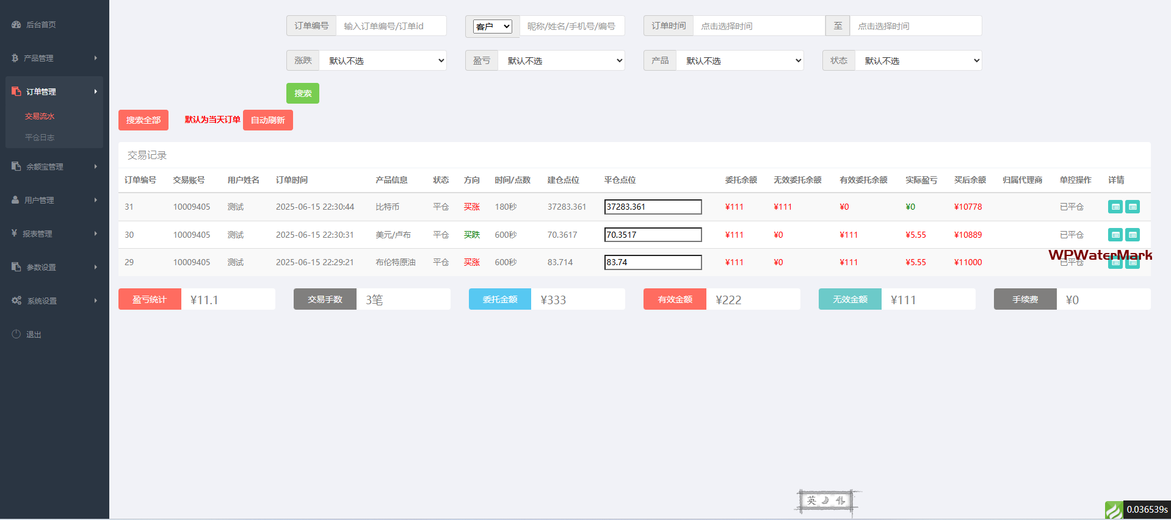The width and height of the screenshot is (1171, 520).
Task: Click the power icon beside 退出
Action: [16, 334]
